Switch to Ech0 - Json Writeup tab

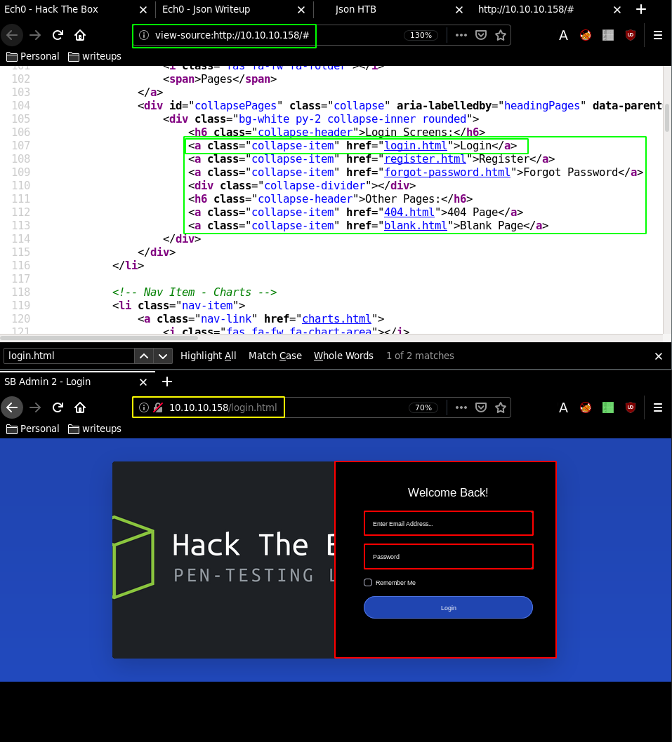[232, 9]
